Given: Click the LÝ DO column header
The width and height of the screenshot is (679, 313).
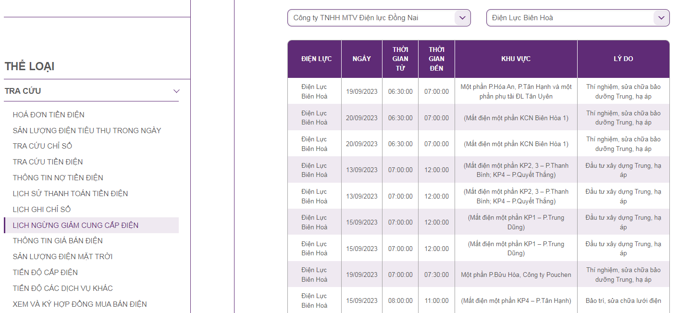Looking at the screenshot, I should (623, 59).
